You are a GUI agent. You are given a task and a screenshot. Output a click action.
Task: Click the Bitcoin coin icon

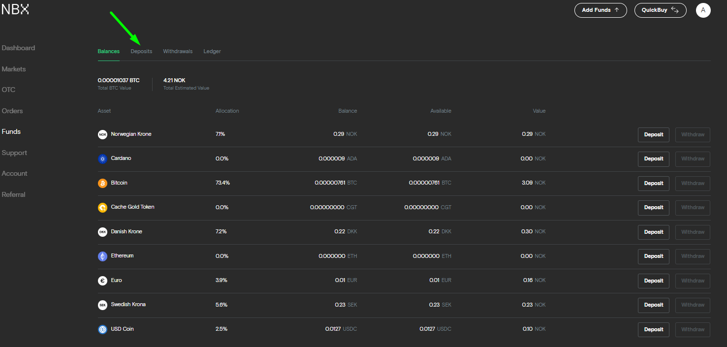click(102, 183)
